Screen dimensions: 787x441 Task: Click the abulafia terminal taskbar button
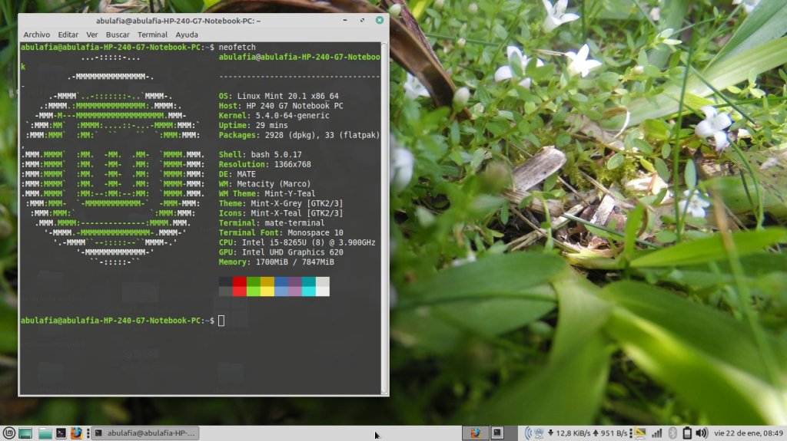tap(145, 433)
